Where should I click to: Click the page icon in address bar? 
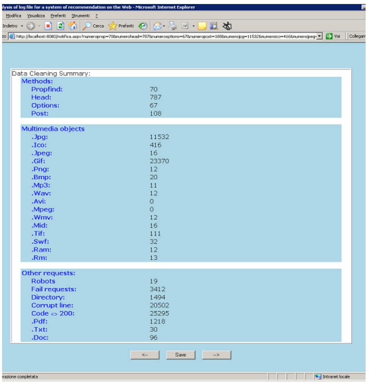pos(12,36)
